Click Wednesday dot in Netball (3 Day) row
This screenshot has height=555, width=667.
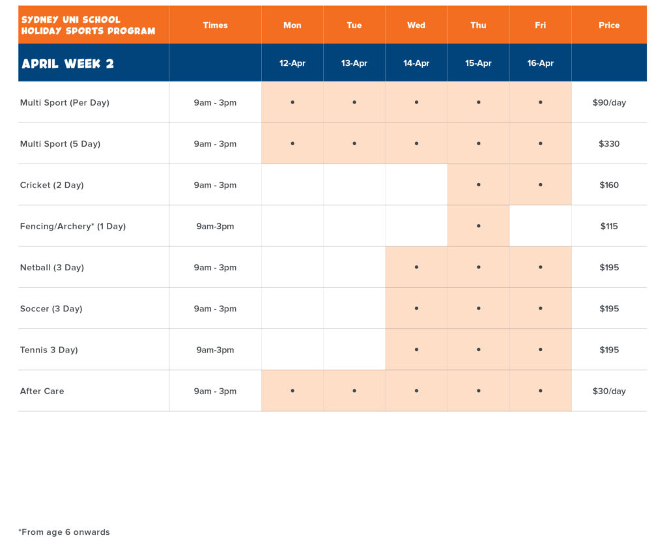tap(416, 267)
